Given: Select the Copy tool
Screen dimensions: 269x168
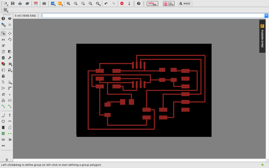Looking at the screenshot, I should point(3,52).
